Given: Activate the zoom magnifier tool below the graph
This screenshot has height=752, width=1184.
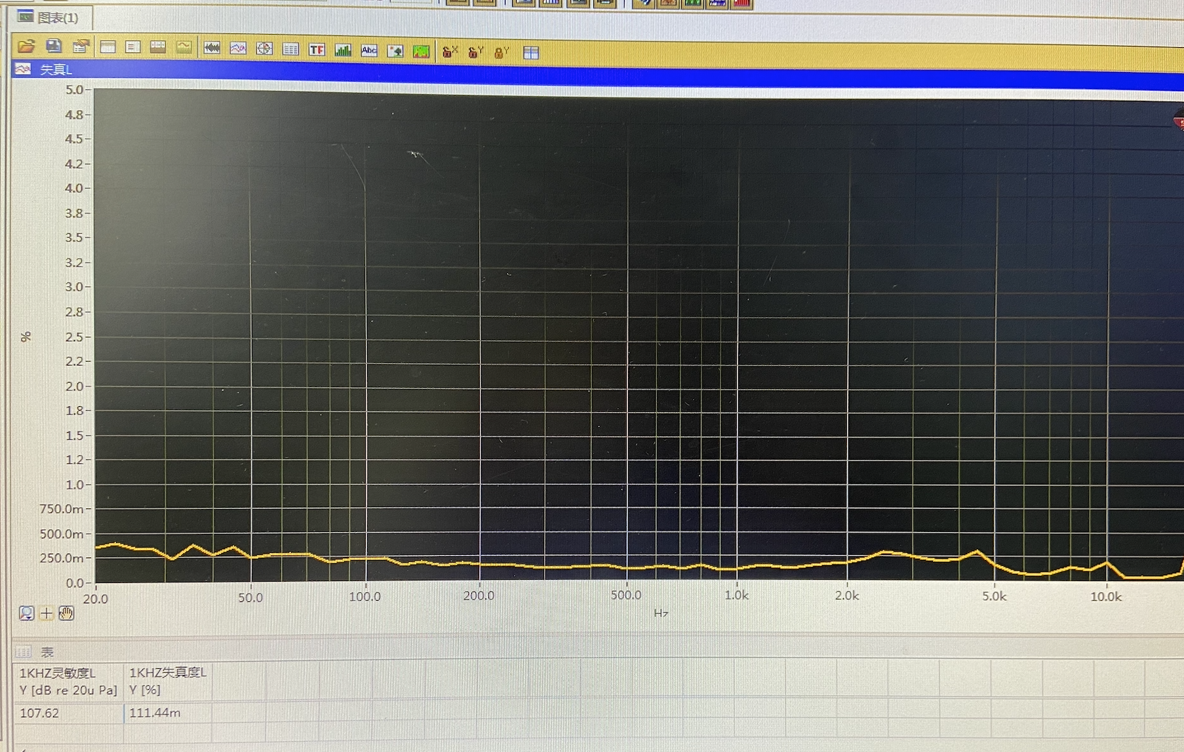Looking at the screenshot, I should [x=26, y=613].
